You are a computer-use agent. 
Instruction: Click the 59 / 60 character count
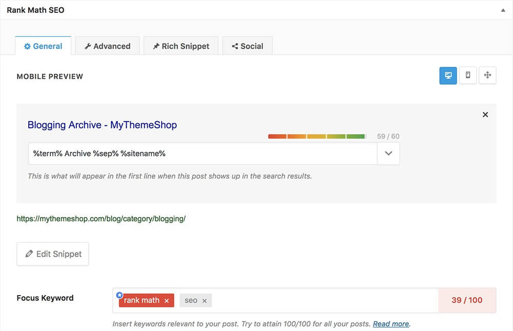coord(388,136)
